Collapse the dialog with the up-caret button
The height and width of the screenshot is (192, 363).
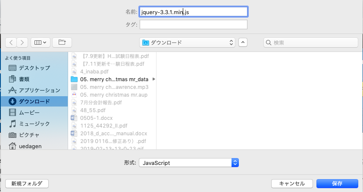click(243, 43)
